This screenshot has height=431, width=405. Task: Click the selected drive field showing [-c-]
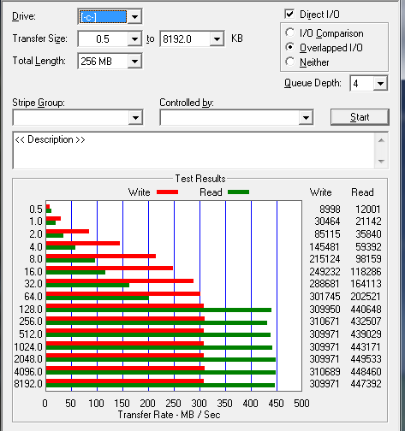click(103, 17)
